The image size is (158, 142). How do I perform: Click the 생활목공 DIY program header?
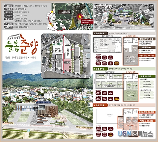(147, 47)
